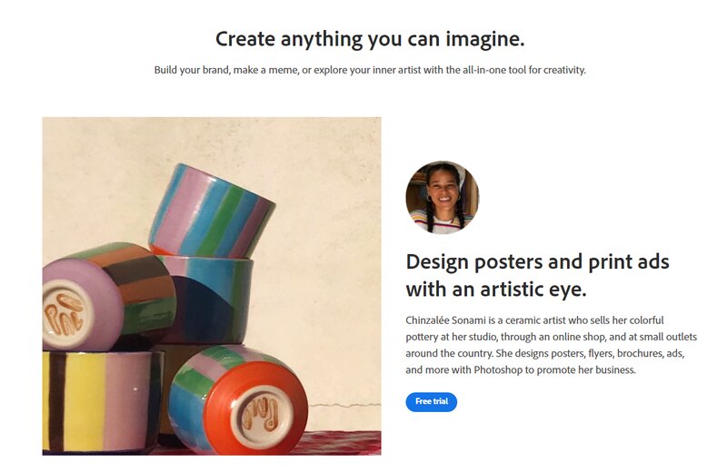Click the maker's stamp on the purple cup

click(x=65, y=315)
